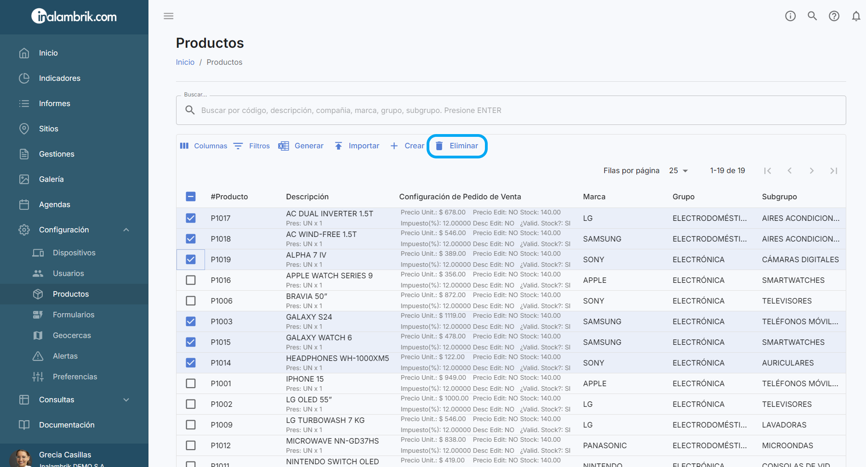The height and width of the screenshot is (467, 866).
Task: Click the Importar upload arrow icon
Action: click(x=338, y=146)
